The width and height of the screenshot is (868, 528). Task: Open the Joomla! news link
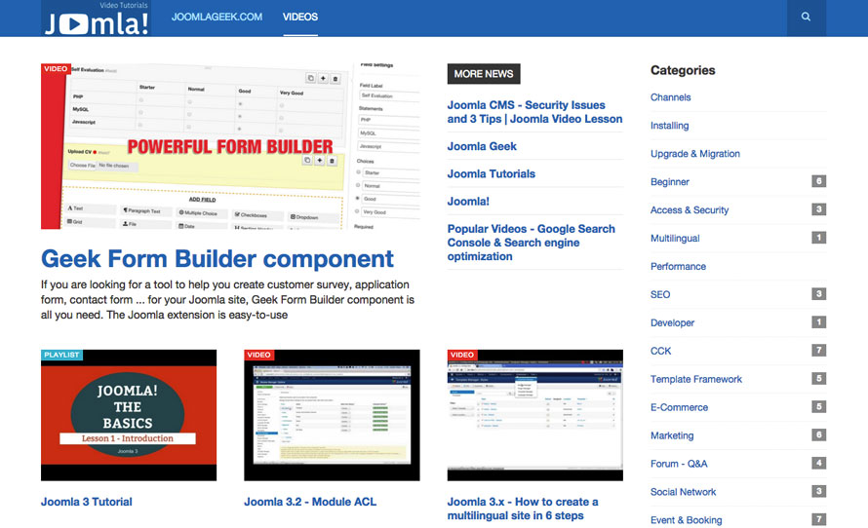pos(468,202)
